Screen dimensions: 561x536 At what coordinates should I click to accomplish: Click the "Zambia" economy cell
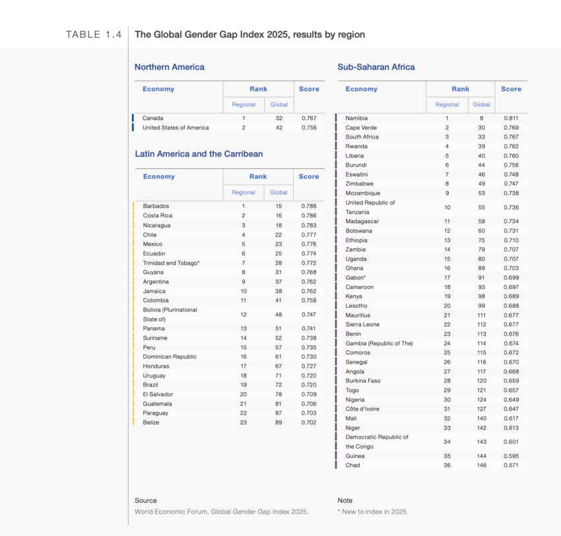355,250
